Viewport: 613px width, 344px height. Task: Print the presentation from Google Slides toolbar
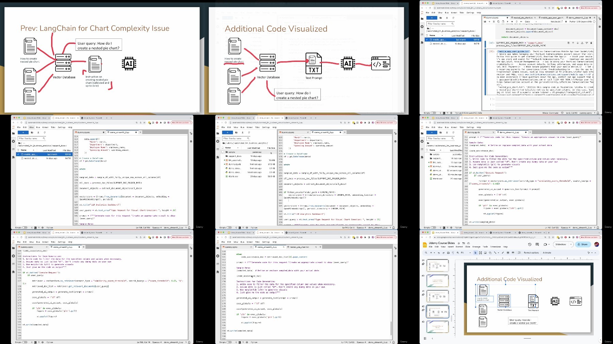(x=448, y=253)
